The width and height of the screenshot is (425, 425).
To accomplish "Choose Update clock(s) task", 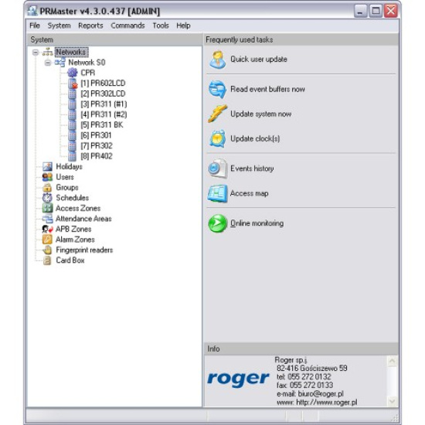I will pos(255,139).
